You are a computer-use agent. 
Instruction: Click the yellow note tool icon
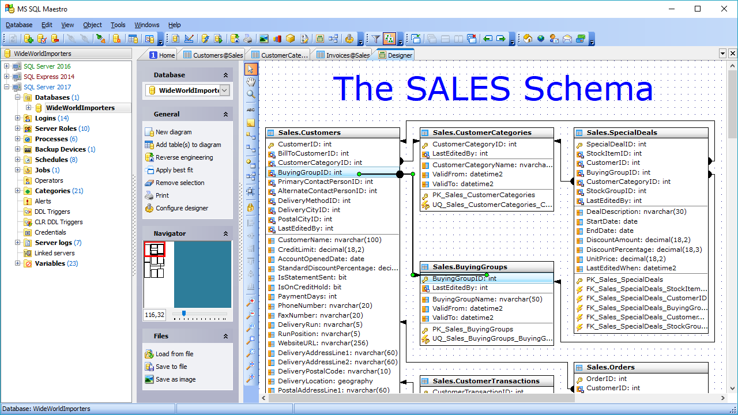click(251, 123)
